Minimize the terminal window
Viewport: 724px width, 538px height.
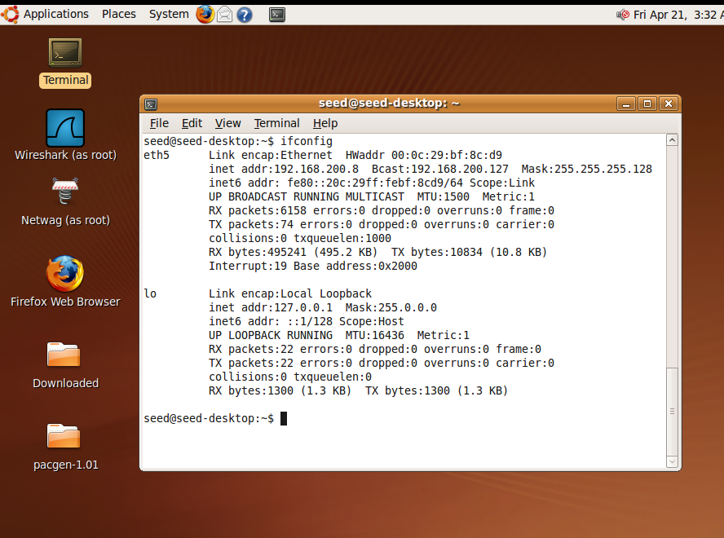(x=626, y=104)
